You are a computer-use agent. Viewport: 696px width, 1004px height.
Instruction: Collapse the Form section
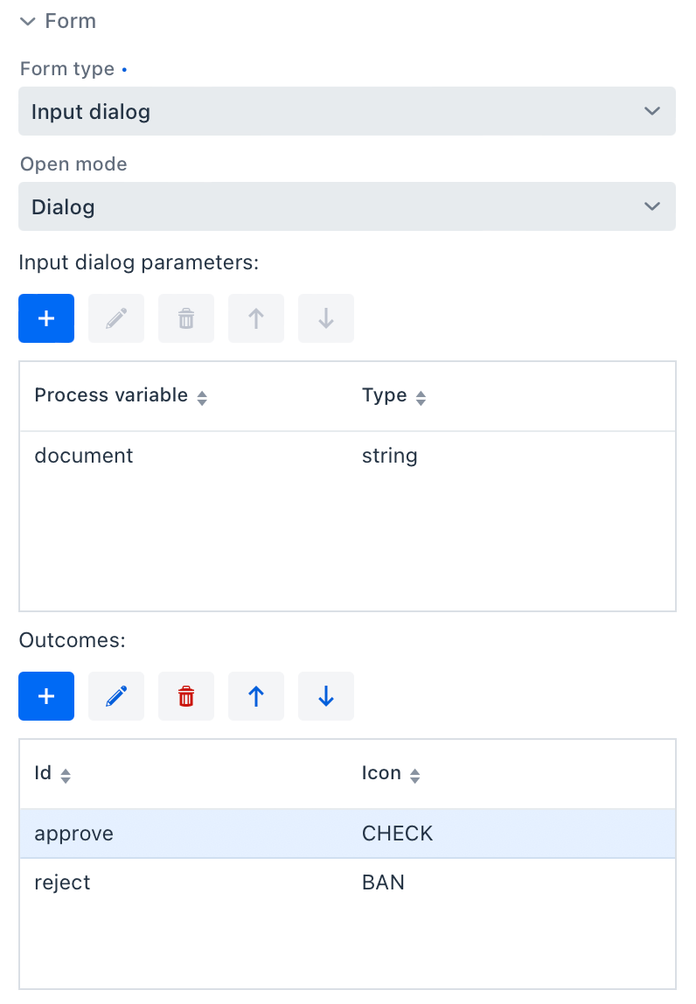(28, 21)
